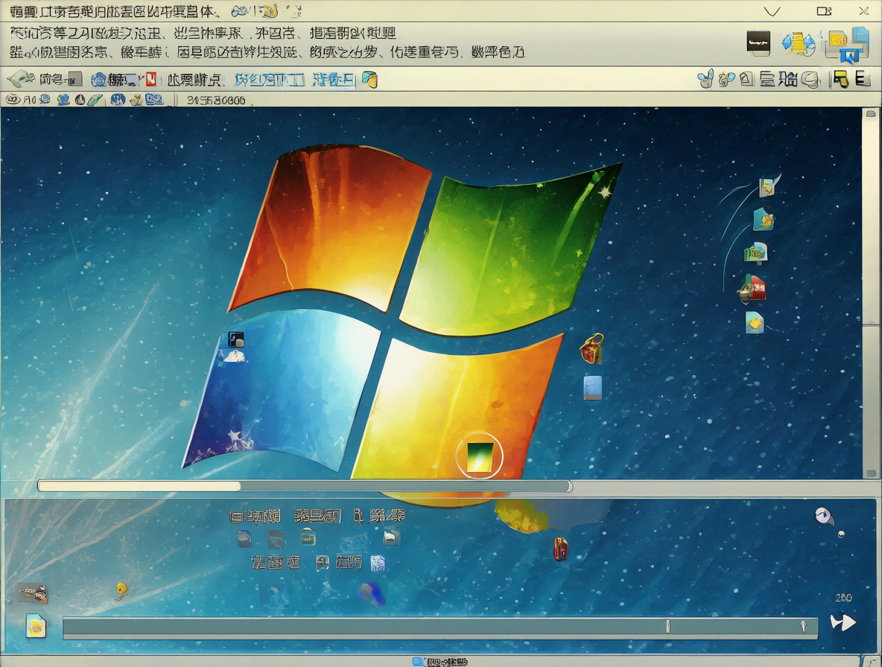Viewport: 882px width, 667px height.
Task: Click the handle on the lower panel slider
Action: [x=667, y=626]
